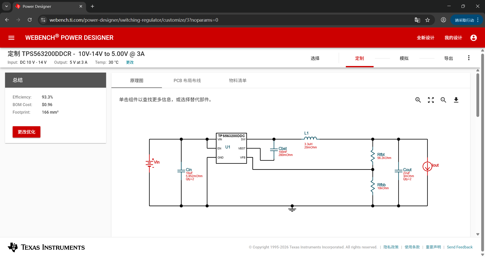Open the 重要声明 important notice link

433,247
